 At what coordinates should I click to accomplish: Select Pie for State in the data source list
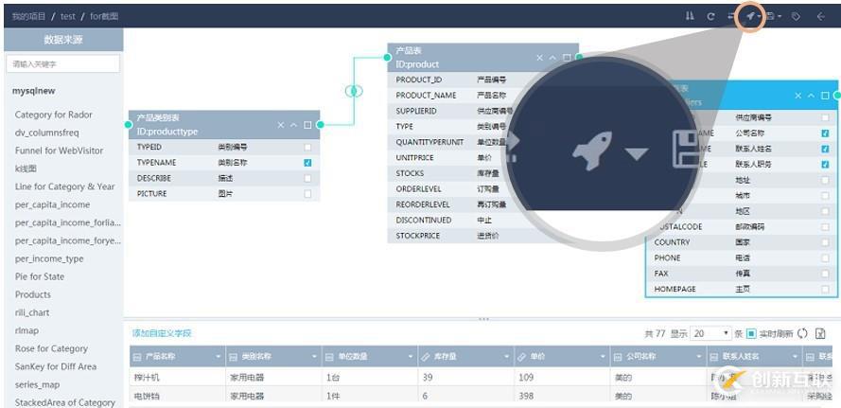point(40,277)
